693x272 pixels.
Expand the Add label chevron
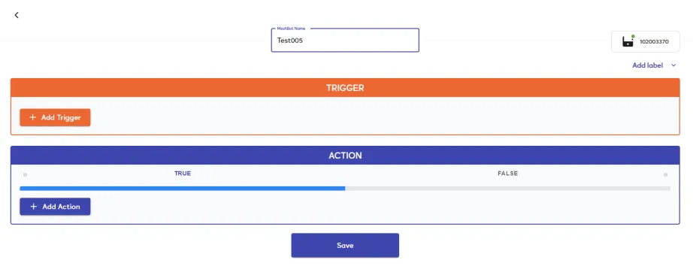(673, 65)
